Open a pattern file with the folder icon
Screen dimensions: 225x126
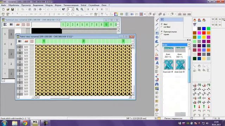(8, 9)
